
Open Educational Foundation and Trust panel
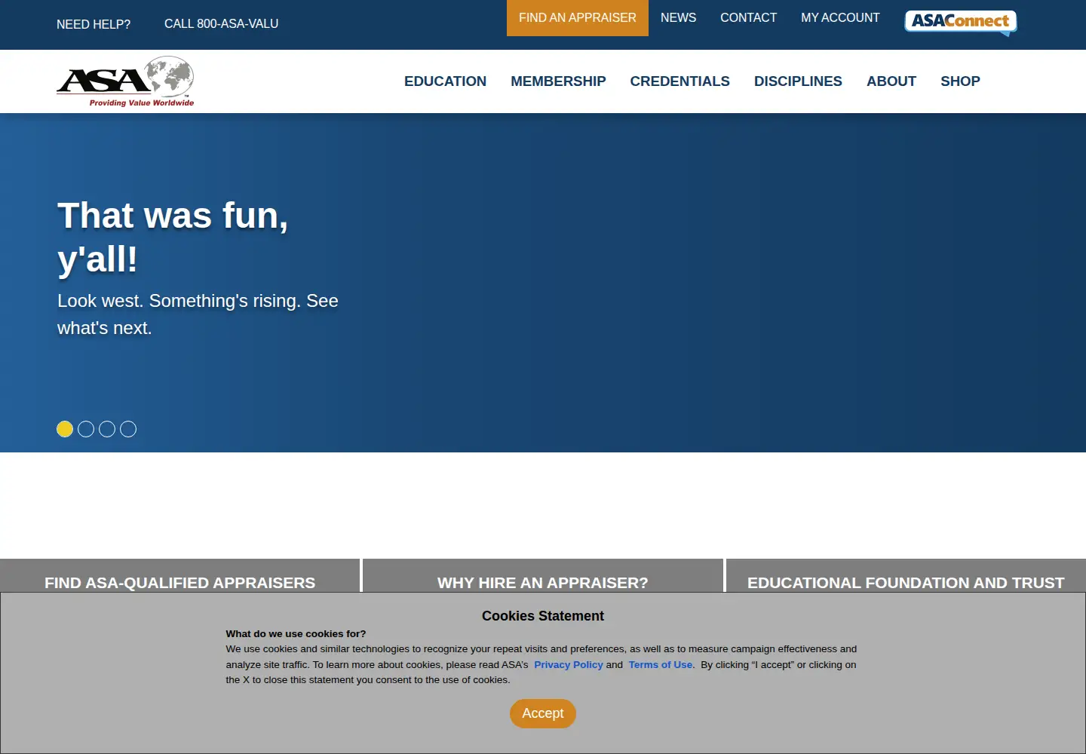(x=906, y=576)
